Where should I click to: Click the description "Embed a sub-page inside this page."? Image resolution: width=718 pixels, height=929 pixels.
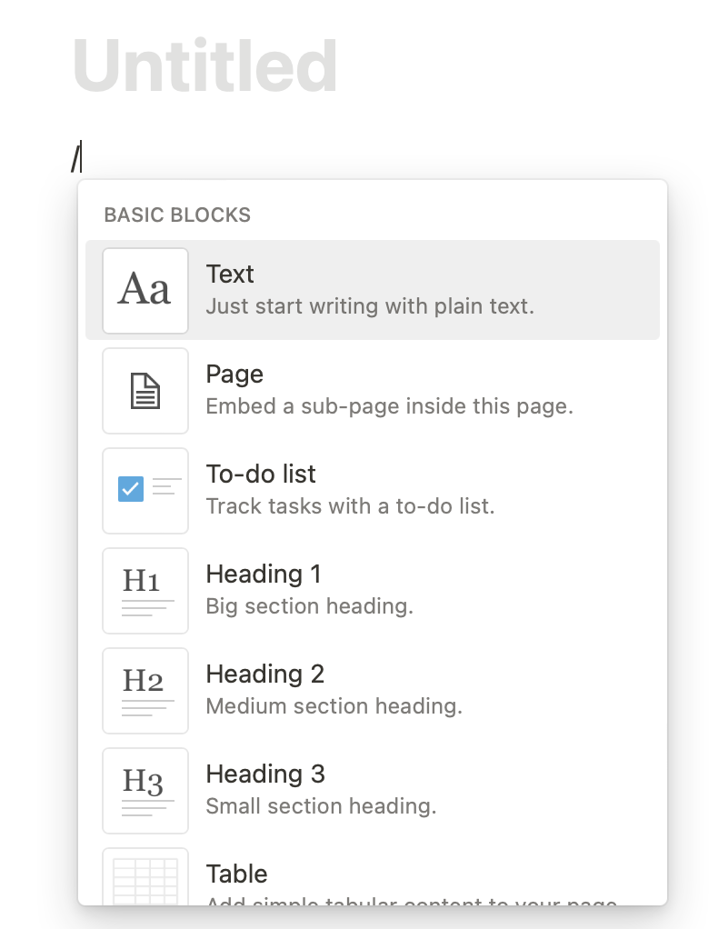[x=389, y=406]
